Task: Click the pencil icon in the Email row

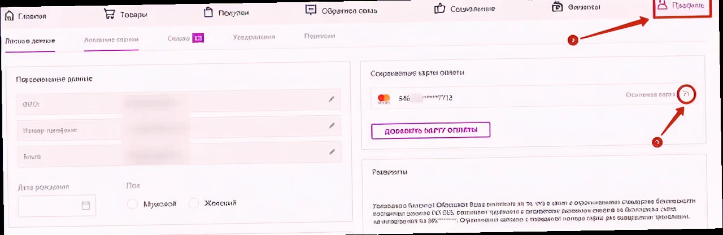Action: [332, 151]
